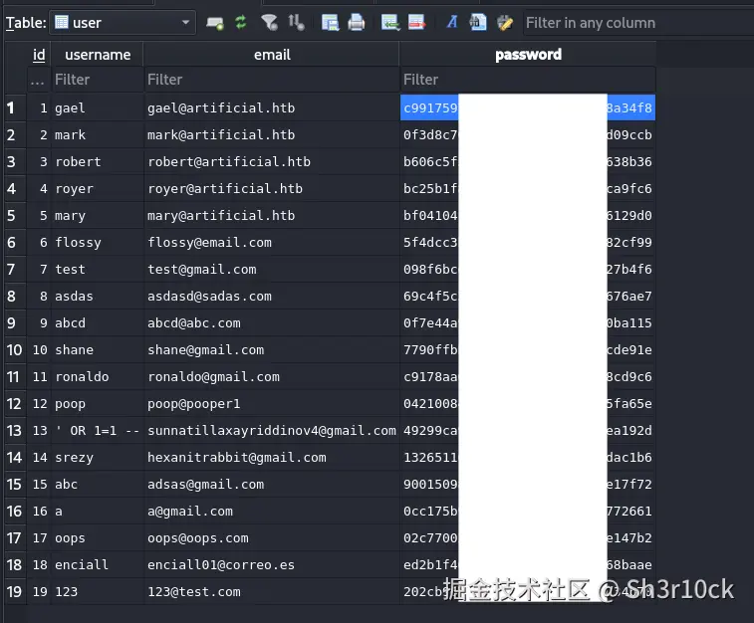
Task: Select the username cell 'poop'
Action: (98, 403)
